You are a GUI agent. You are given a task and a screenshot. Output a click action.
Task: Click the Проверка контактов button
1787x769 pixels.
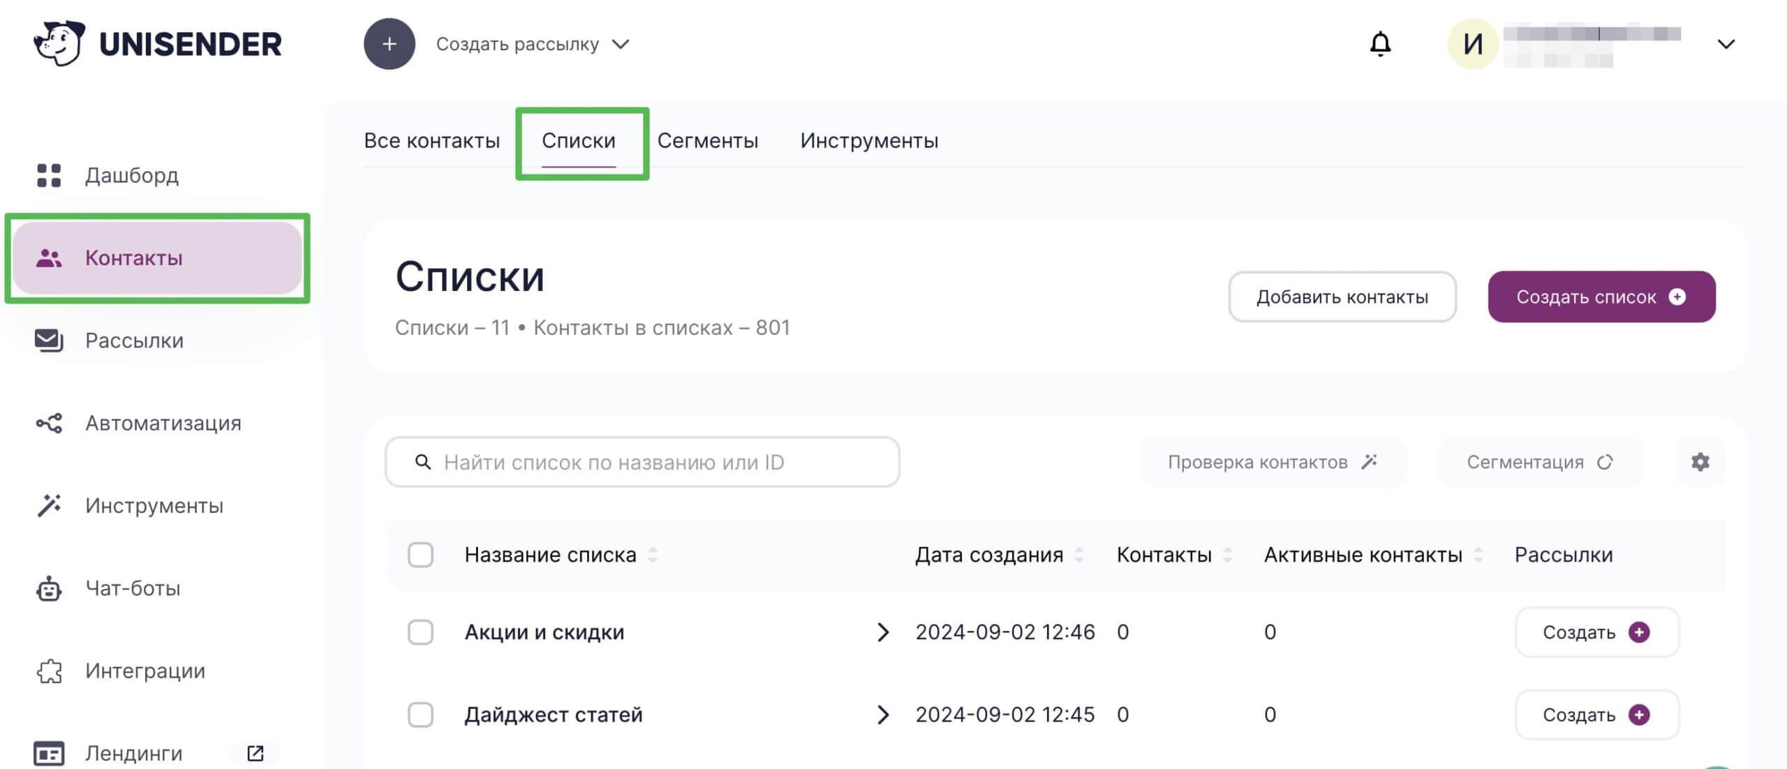1273,462
